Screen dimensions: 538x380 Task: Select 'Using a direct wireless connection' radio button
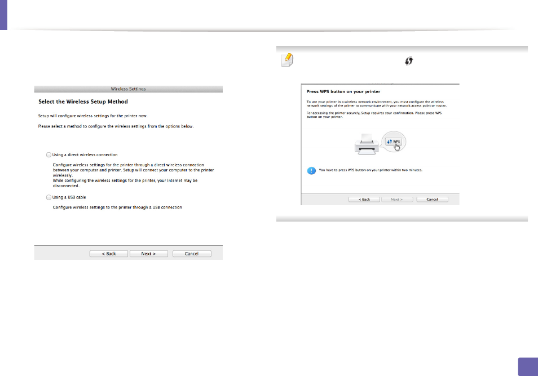(48, 154)
